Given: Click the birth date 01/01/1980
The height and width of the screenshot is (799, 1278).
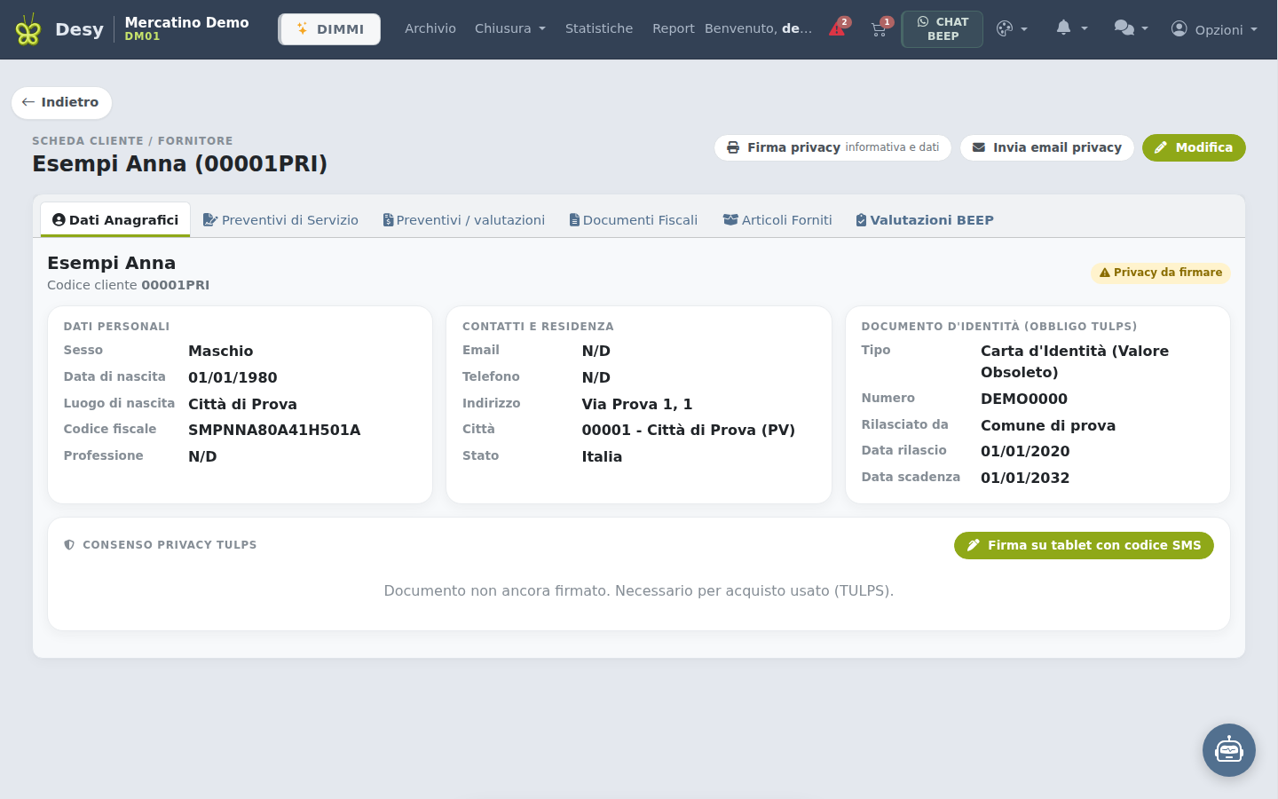Looking at the screenshot, I should (233, 377).
